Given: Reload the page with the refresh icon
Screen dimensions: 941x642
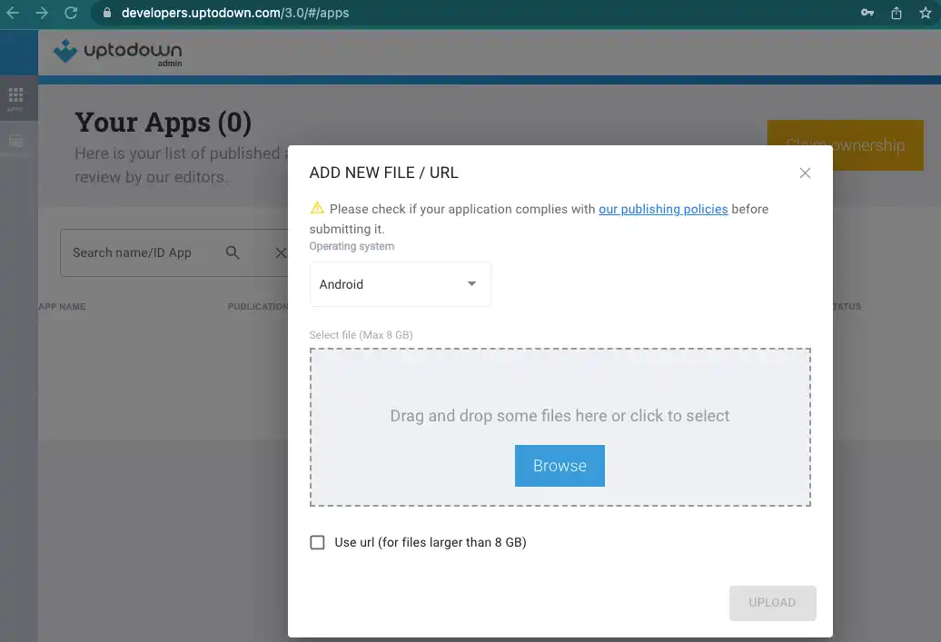Looking at the screenshot, I should tap(71, 13).
